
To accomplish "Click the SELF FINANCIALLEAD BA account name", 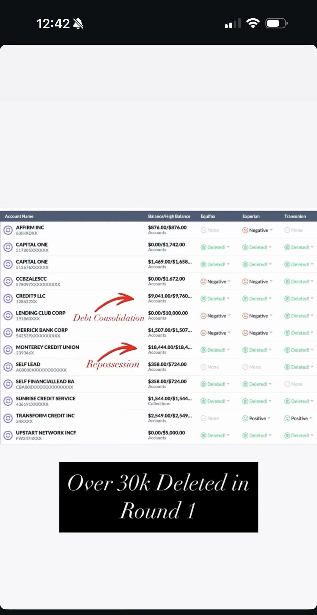I will click(45, 381).
